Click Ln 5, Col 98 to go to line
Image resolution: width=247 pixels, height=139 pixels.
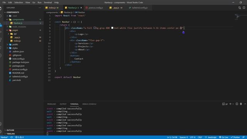(172, 137)
